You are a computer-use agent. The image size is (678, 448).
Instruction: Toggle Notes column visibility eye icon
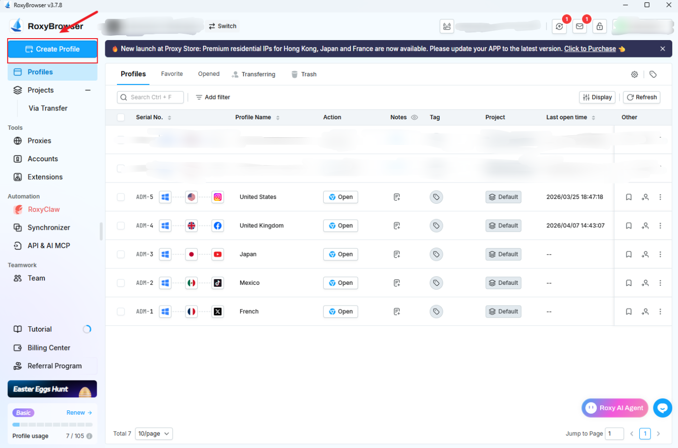click(x=414, y=117)
